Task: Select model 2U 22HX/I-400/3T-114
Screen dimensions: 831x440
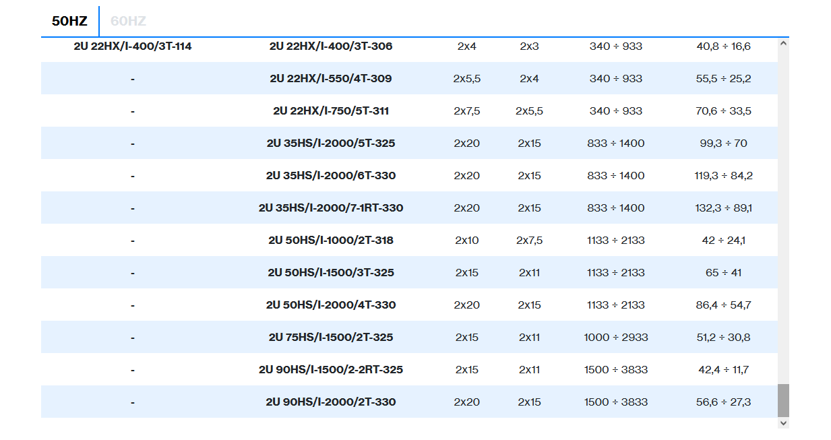Action: click(x=133, y=46)
